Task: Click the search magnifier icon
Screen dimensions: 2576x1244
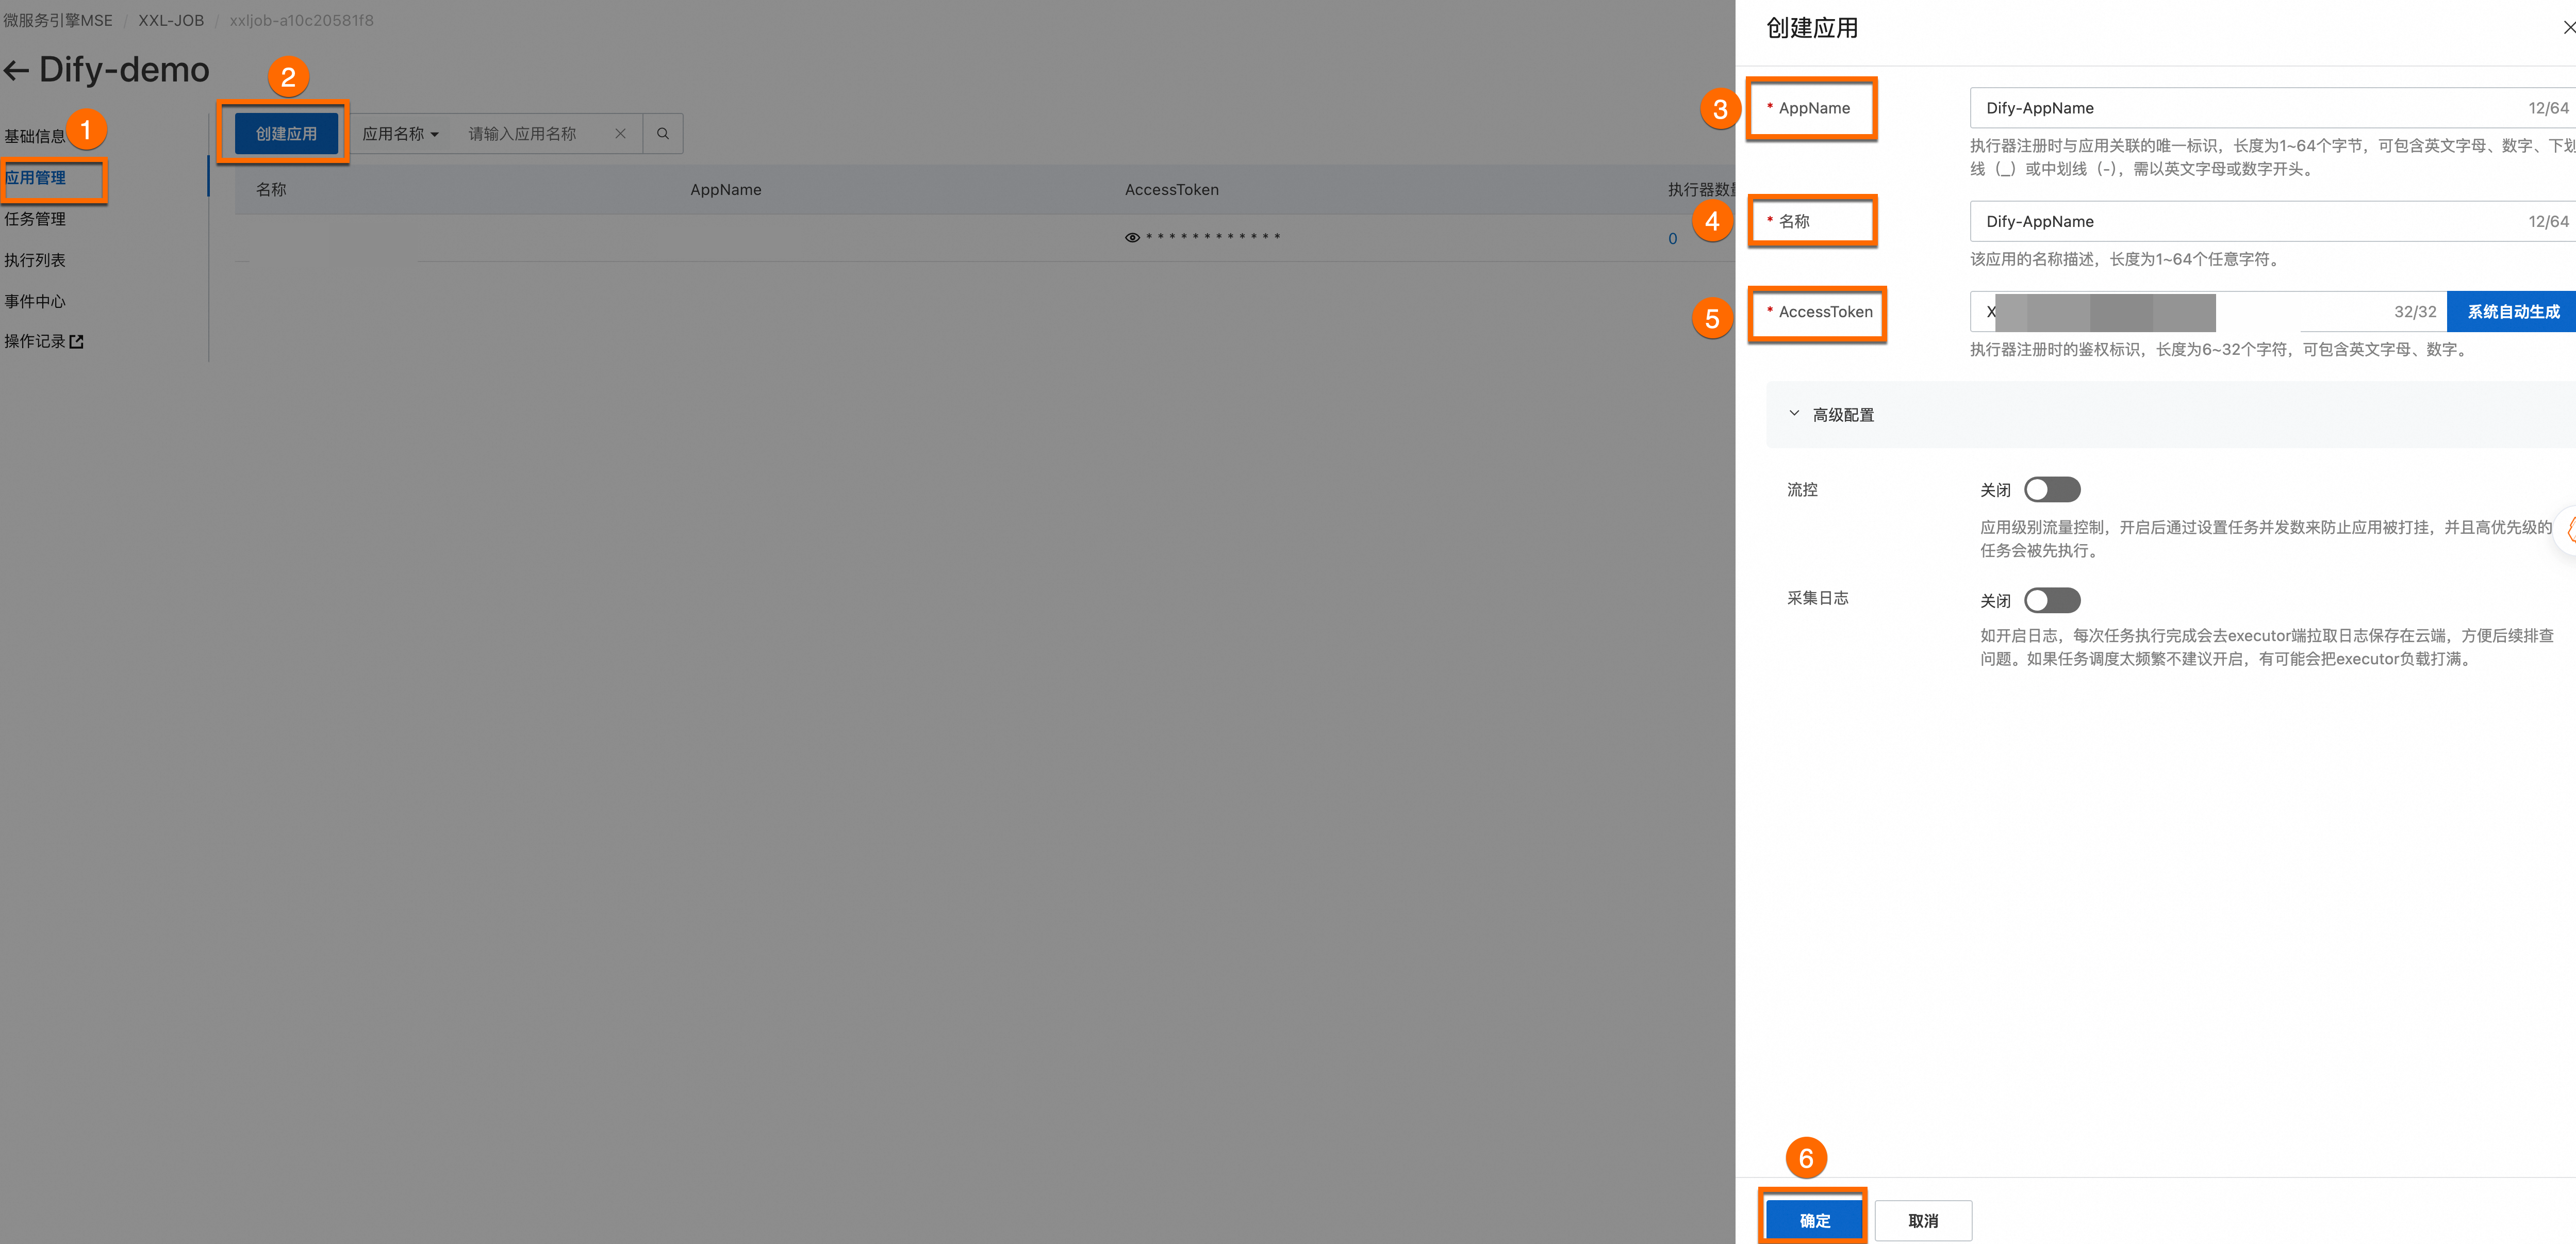Action: [662, 134]
